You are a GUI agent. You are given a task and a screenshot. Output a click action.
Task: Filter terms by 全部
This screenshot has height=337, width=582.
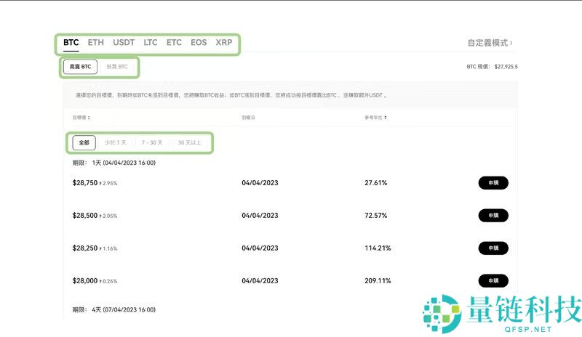pos(84,143)
